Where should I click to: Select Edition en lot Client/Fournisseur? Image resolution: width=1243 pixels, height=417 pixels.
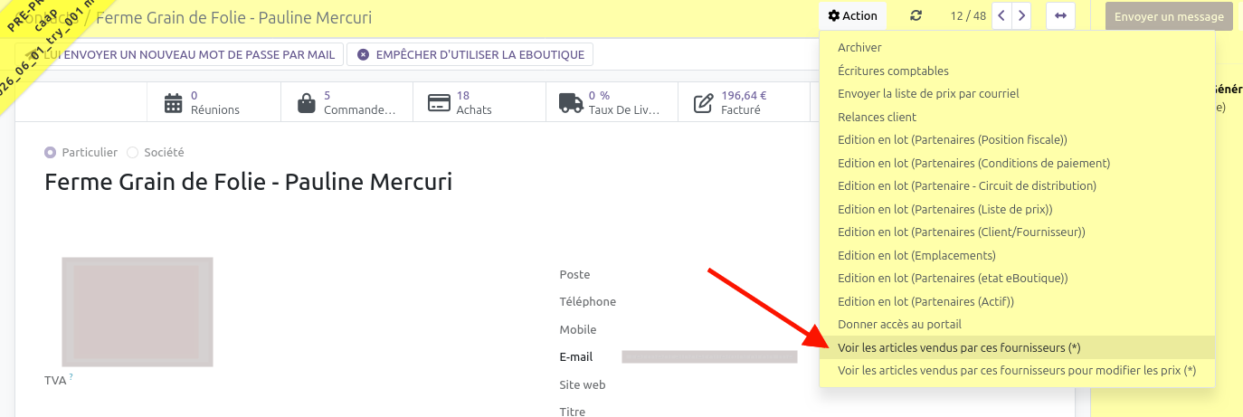1017,232
